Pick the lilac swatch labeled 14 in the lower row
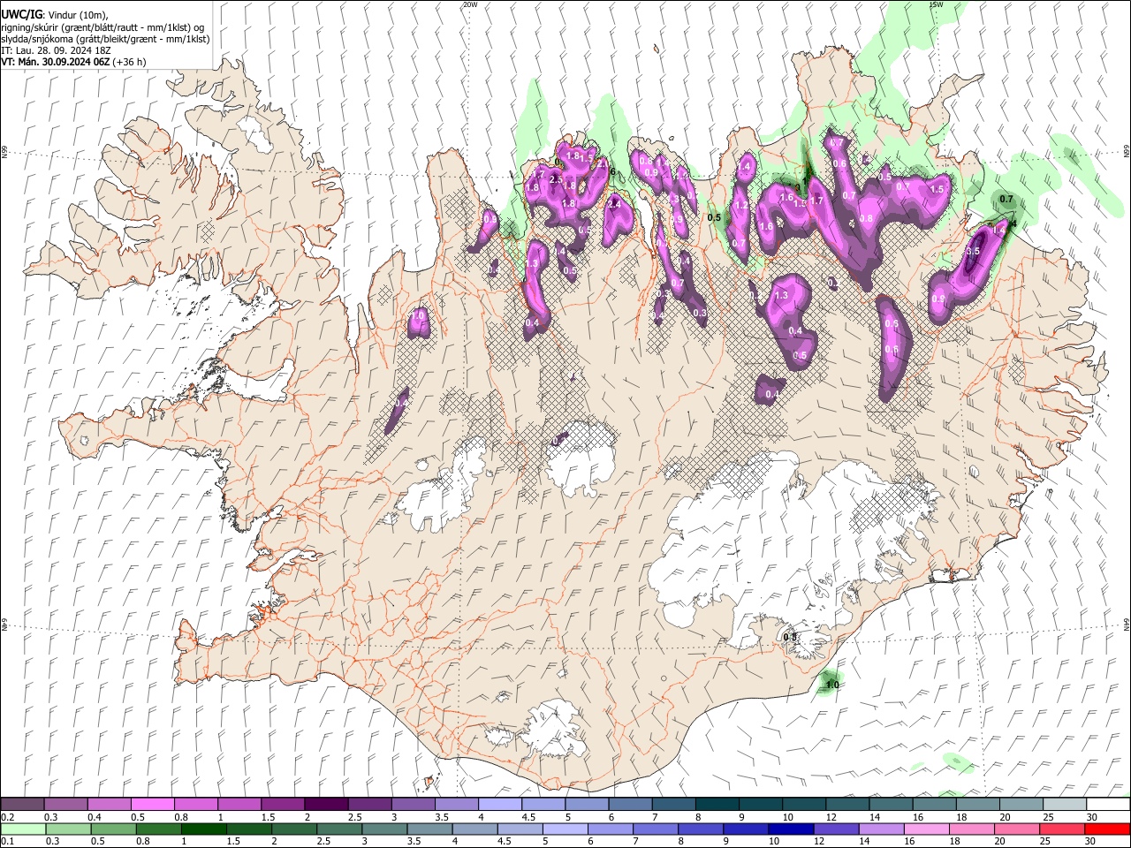The image size is (1131, 848). click(x=881, y=829)
